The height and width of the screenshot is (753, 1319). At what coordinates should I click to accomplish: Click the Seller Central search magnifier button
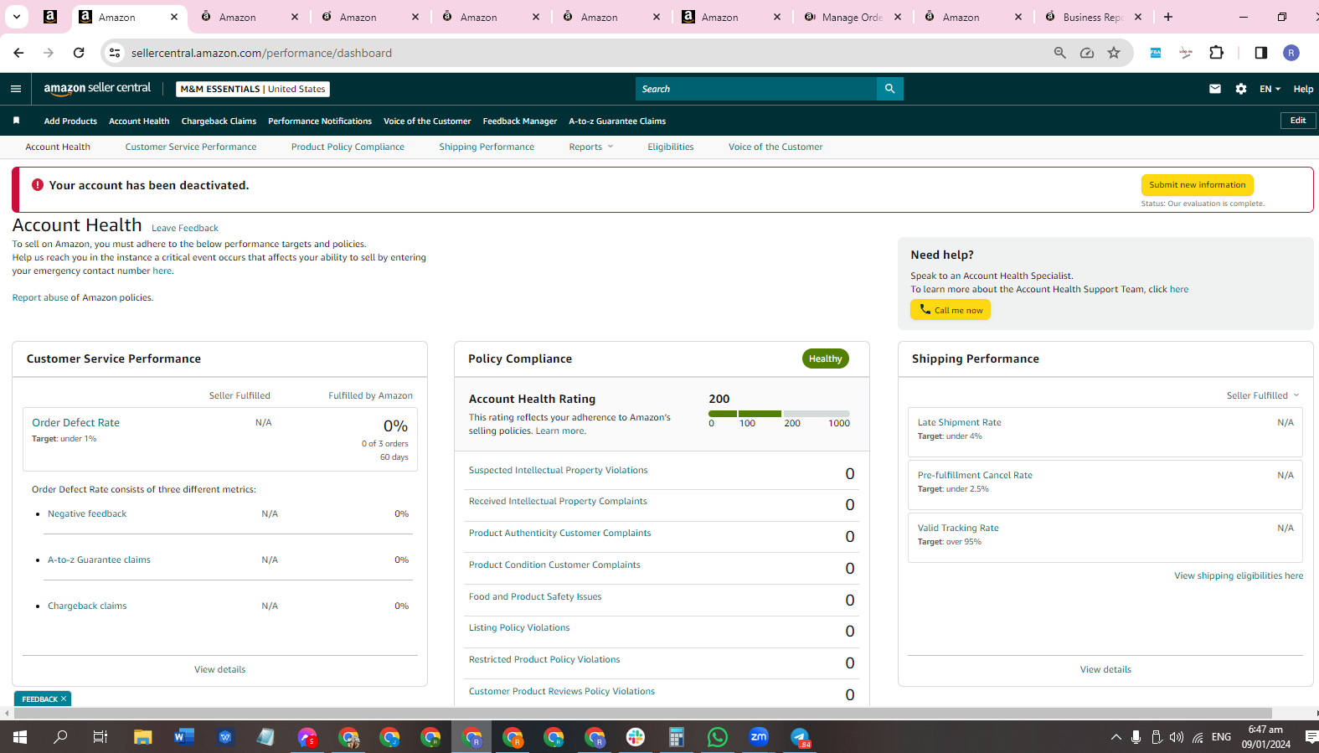pyautogui.click(x=889, y=89)
